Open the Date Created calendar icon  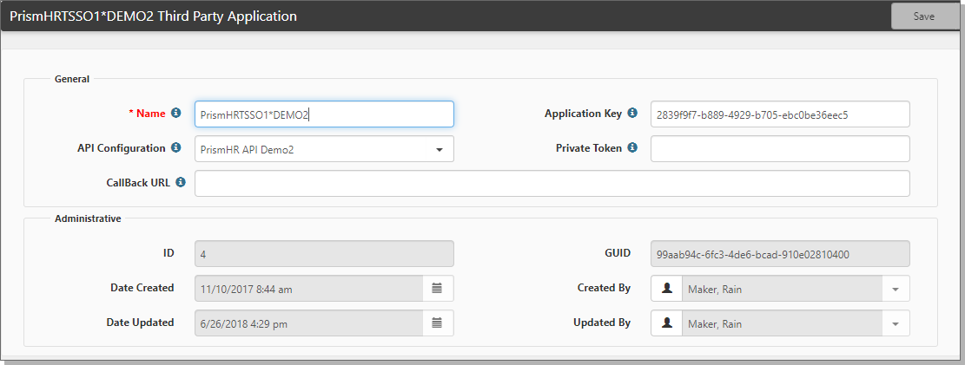pyautogui.click(x=437, y=288)
